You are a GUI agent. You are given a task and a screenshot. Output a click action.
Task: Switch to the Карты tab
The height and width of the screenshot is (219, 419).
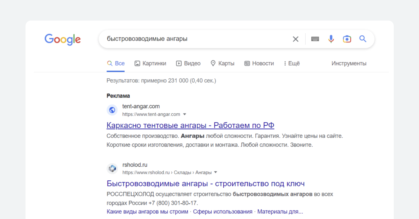pyautogui.click(x=223, y=63)
